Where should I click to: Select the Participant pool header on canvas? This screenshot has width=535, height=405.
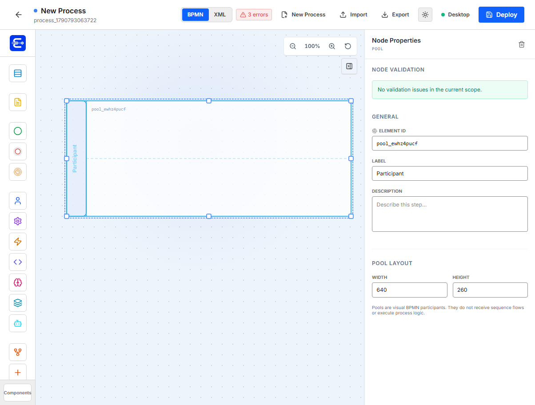76,159
